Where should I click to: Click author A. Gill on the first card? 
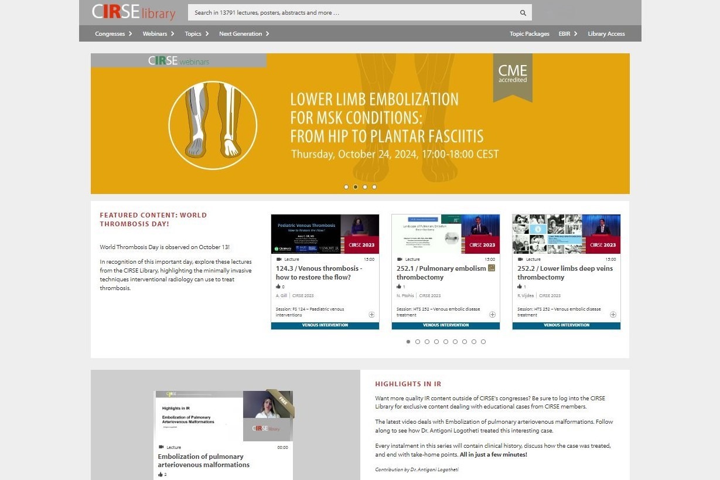pos(282,295)
